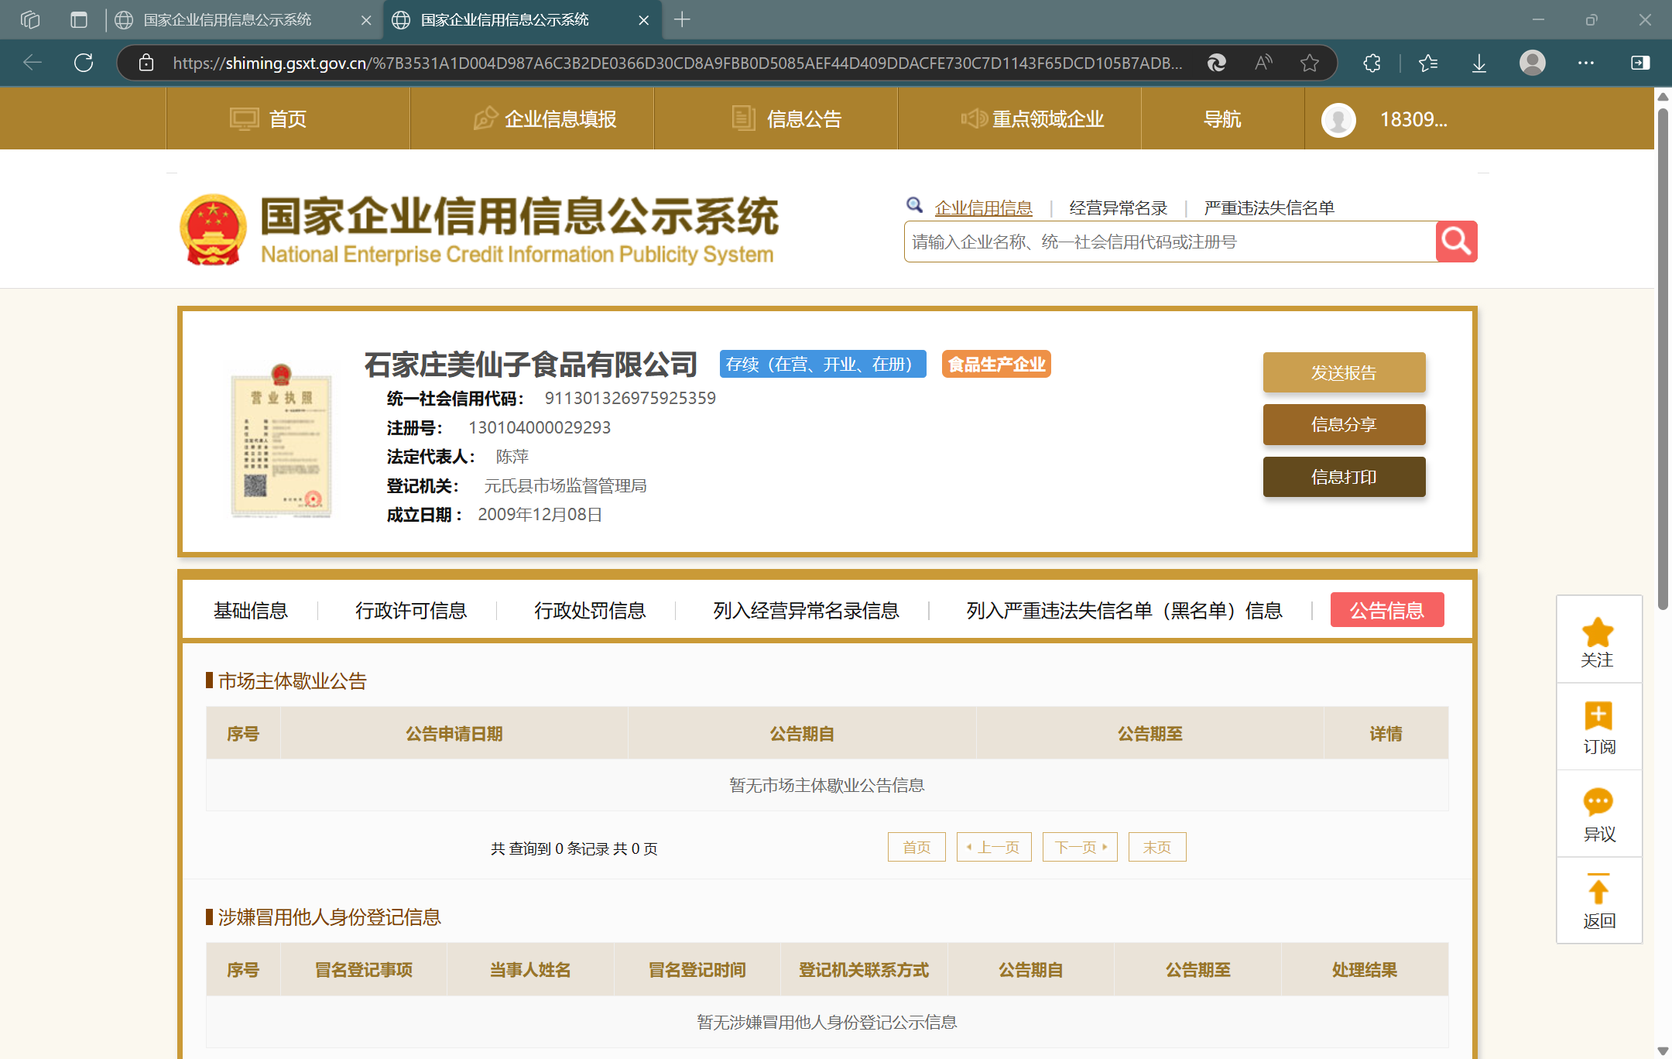Switch to 基础信息 tab

tap(251, 610)
